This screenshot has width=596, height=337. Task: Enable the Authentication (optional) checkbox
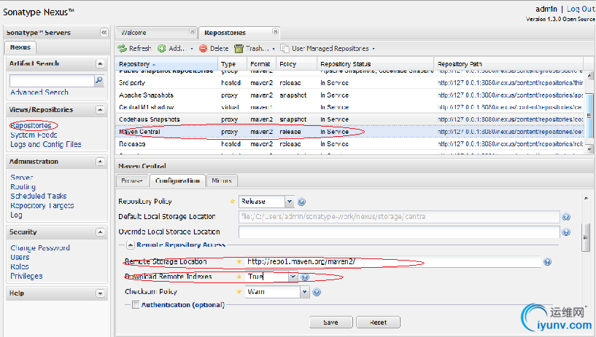136,304
